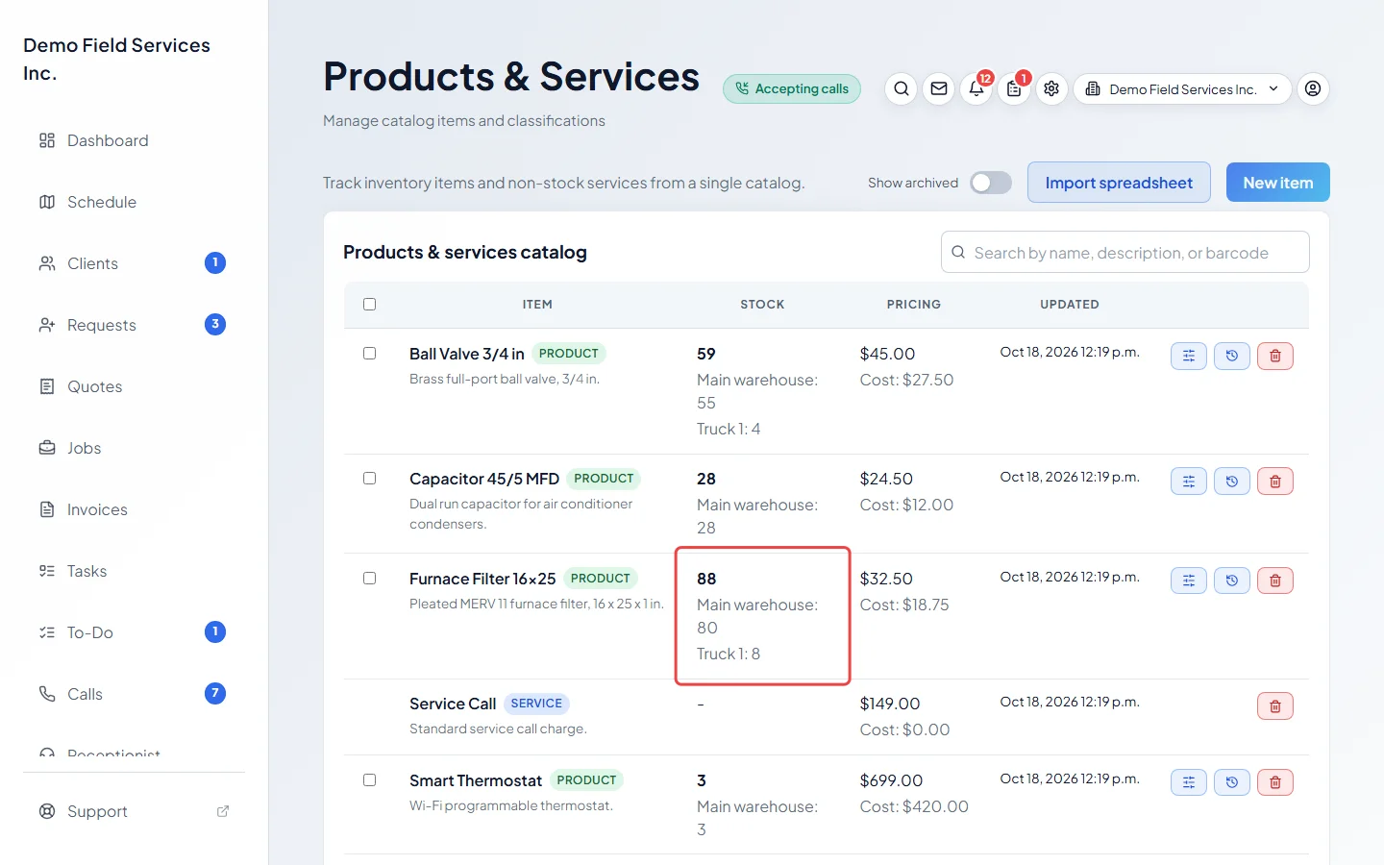Screen dimensions: 1384x865
Task: Delete the Furnace Filter 16x25 item
Action: pos(1275,581)
